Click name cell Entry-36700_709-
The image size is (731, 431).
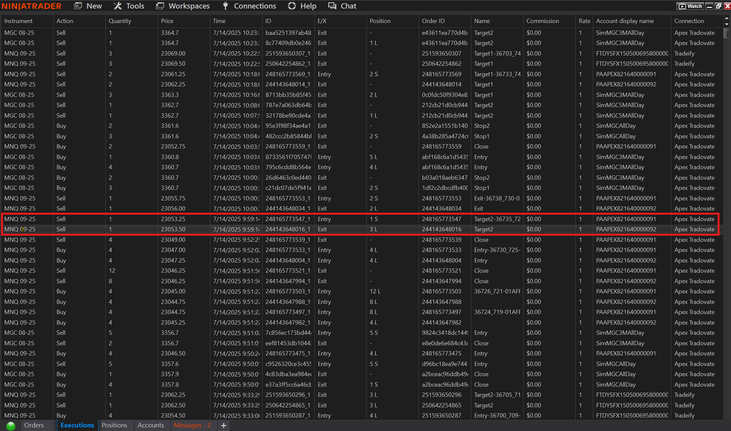click(x=498, y=416)
